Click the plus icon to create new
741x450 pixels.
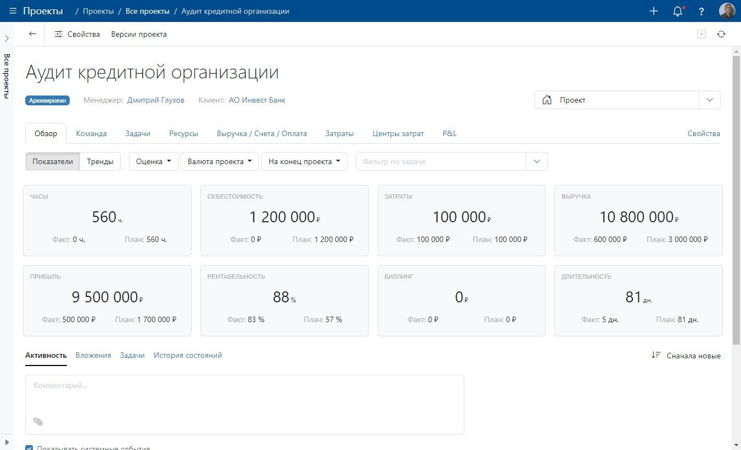tap(653, 11)
